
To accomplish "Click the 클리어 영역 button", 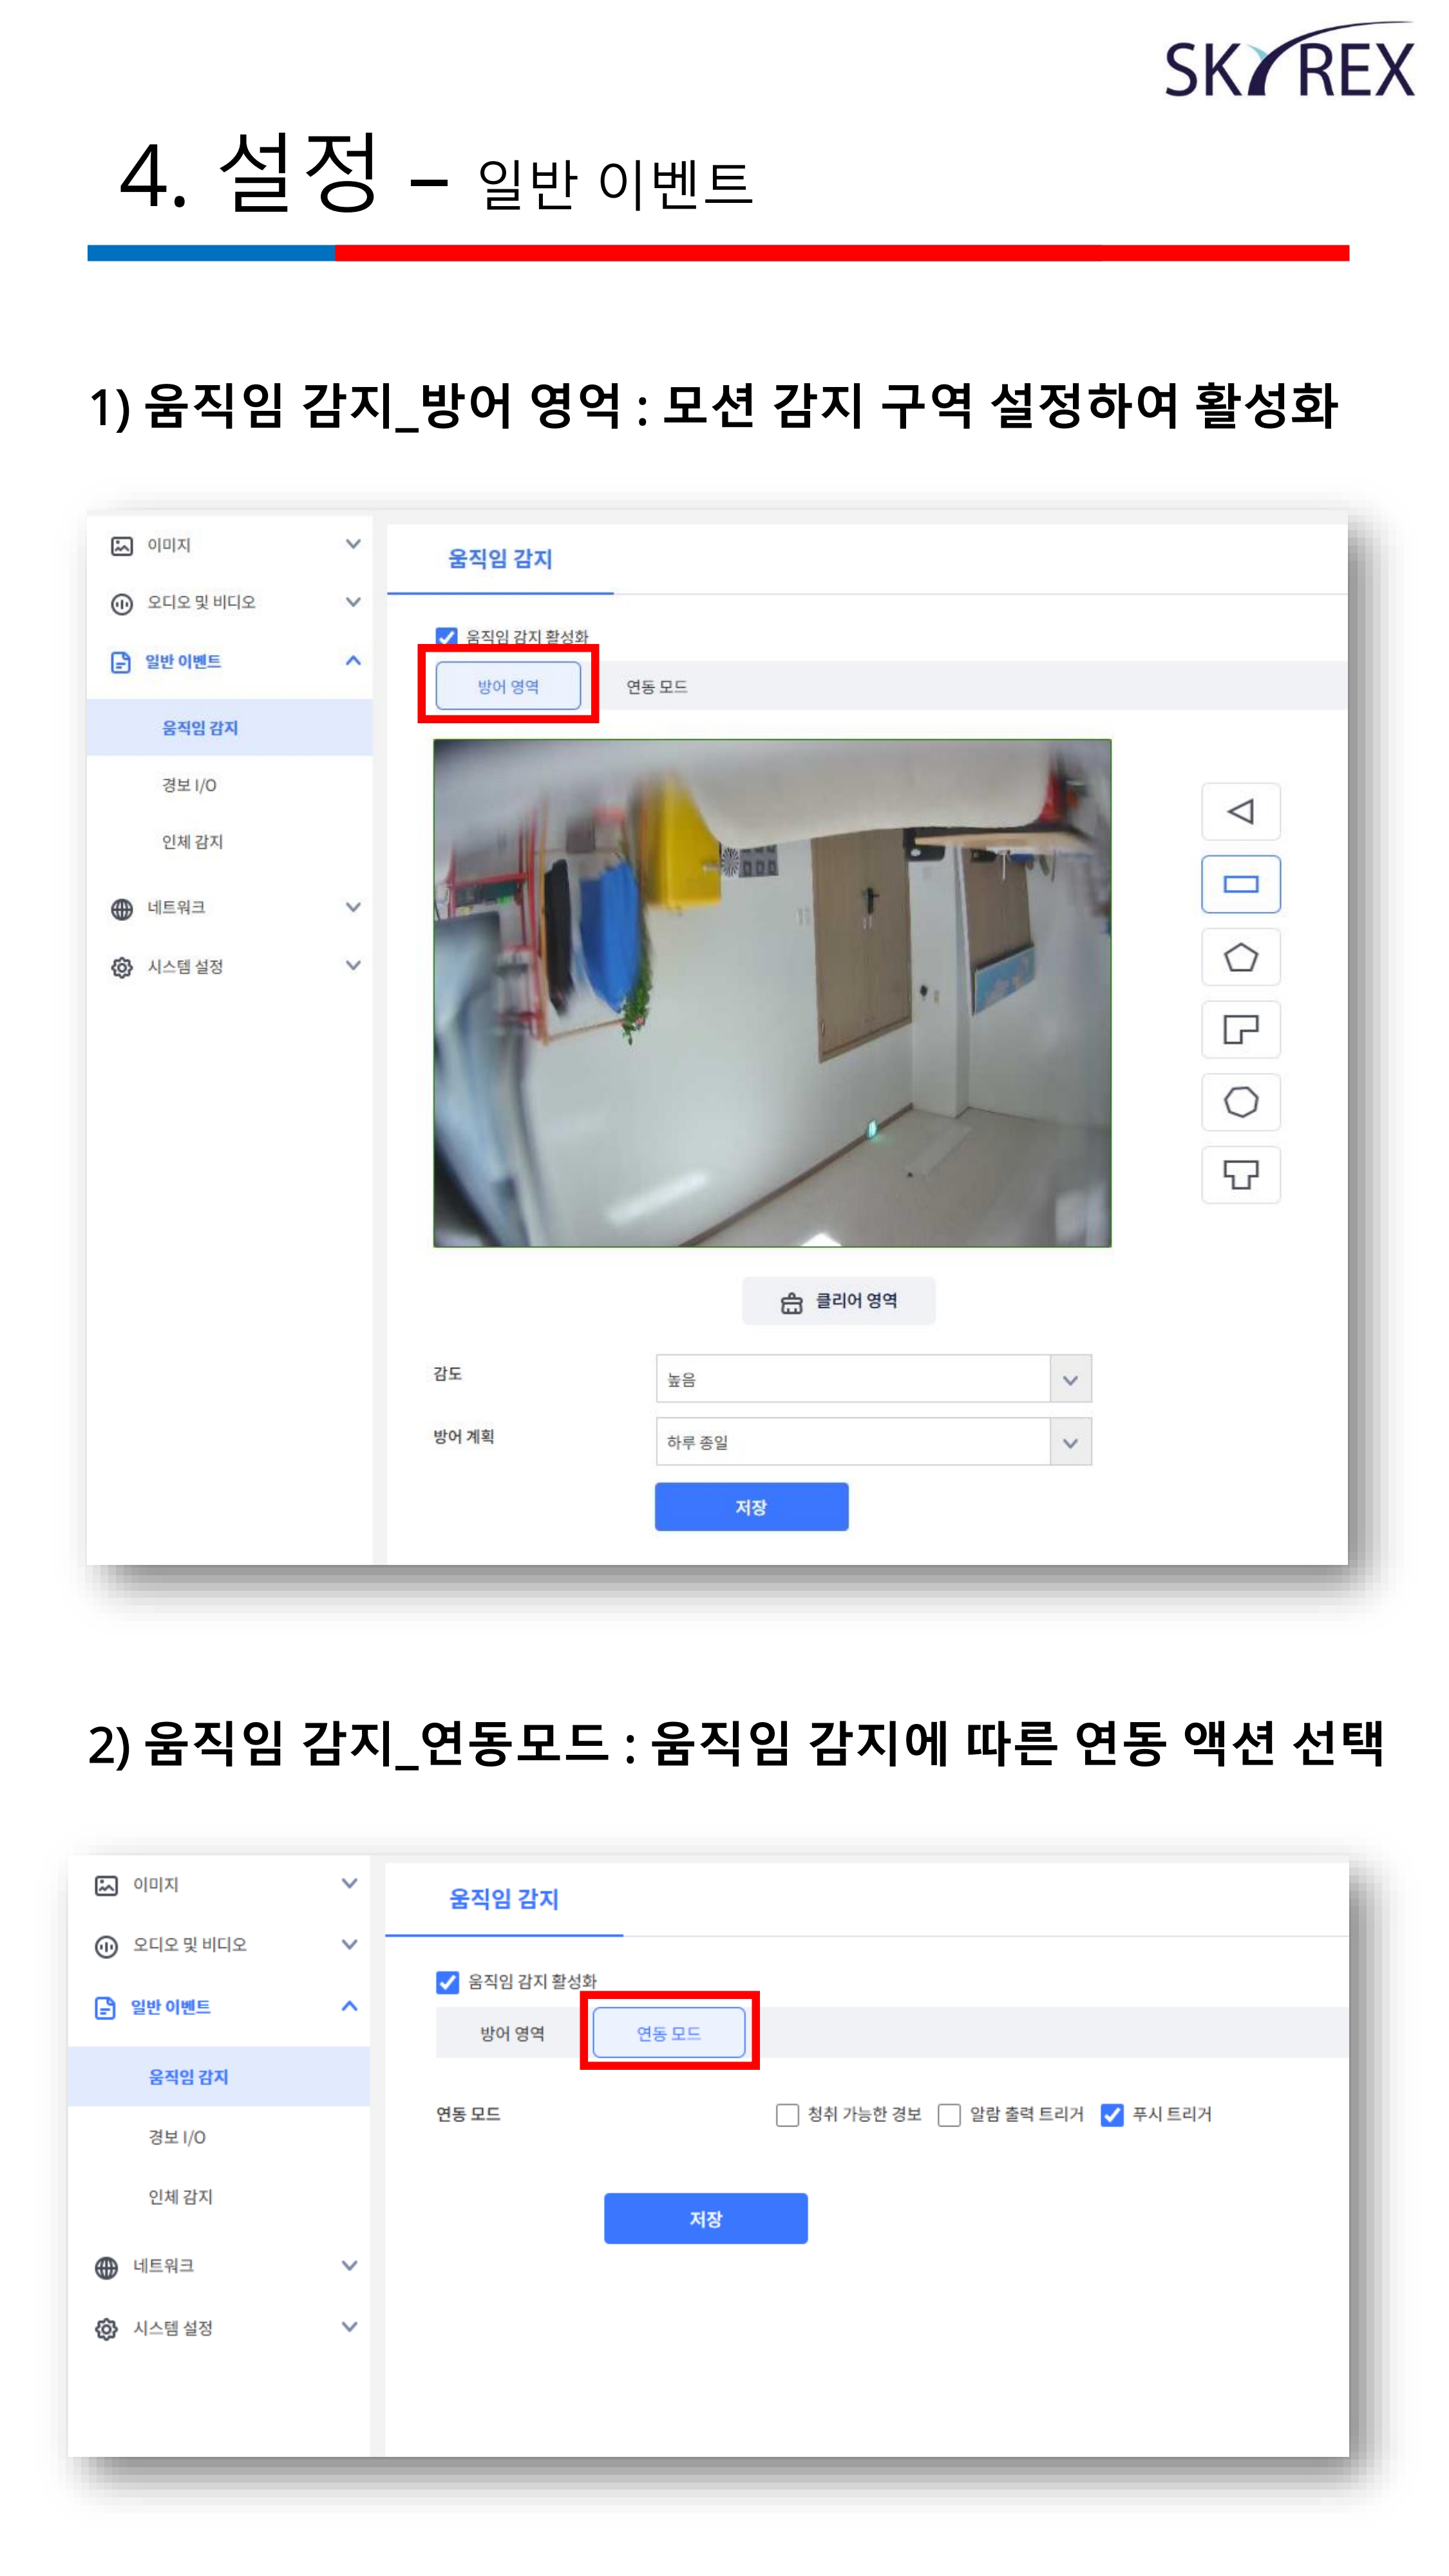I will (x=838, y=1301).
